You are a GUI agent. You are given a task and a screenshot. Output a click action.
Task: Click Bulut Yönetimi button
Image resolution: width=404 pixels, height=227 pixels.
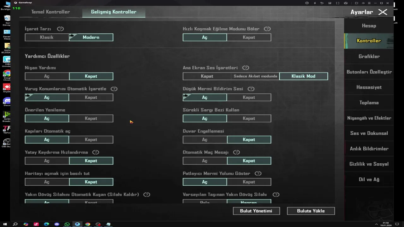point(256,211)
